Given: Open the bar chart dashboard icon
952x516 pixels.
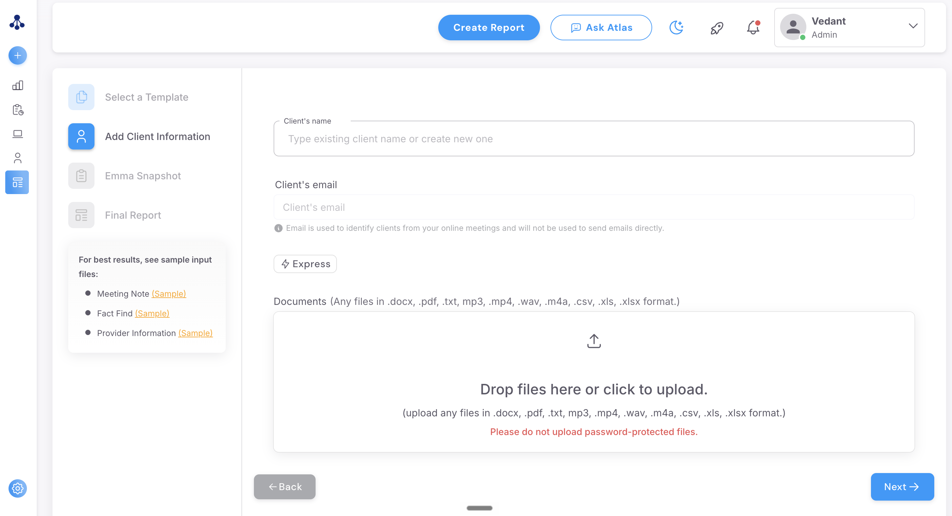Looking at the screenshot, I should click(17, 85).
